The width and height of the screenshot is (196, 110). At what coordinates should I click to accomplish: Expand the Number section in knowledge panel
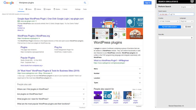point(118,74)
